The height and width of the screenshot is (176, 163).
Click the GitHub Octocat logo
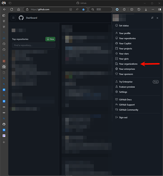click(x=21, y=18)
